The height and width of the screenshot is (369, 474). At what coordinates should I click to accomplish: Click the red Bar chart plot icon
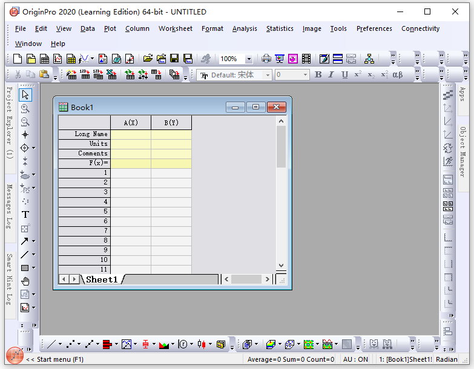click(x=107, y=344)
